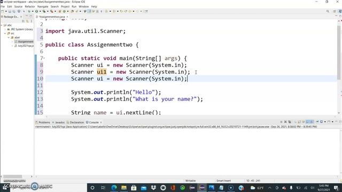Click Remove Launch X icon in Console
The image size is (342, 192).
(285, 122)
